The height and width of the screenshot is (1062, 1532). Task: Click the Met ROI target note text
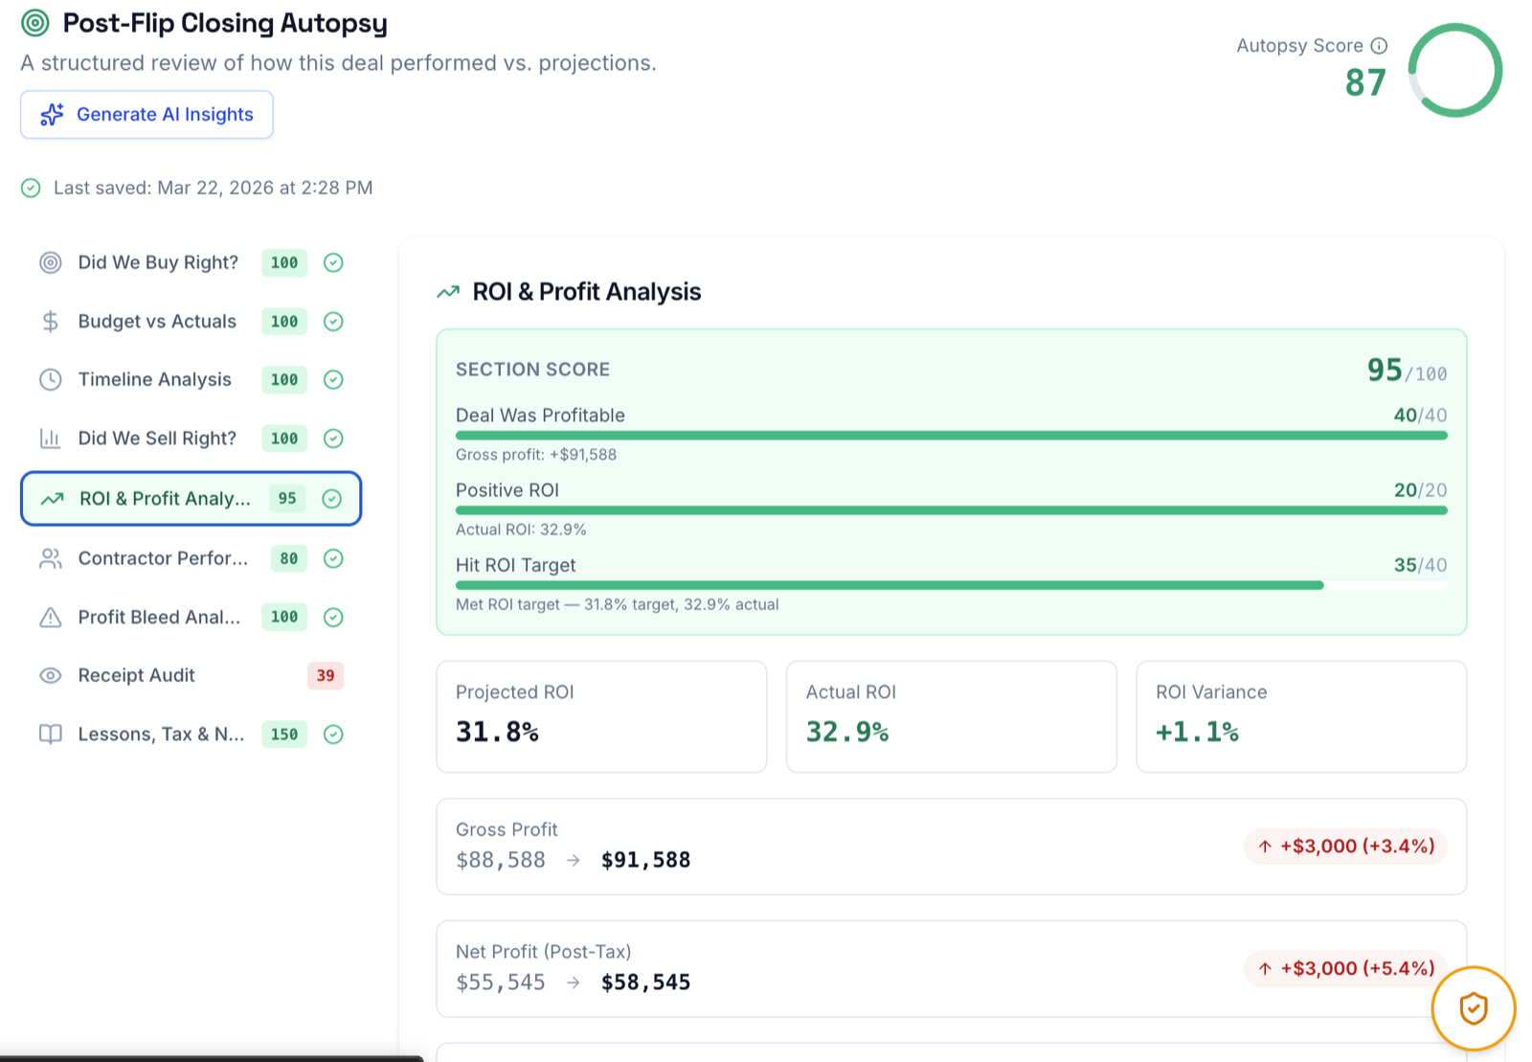[618, 605]
